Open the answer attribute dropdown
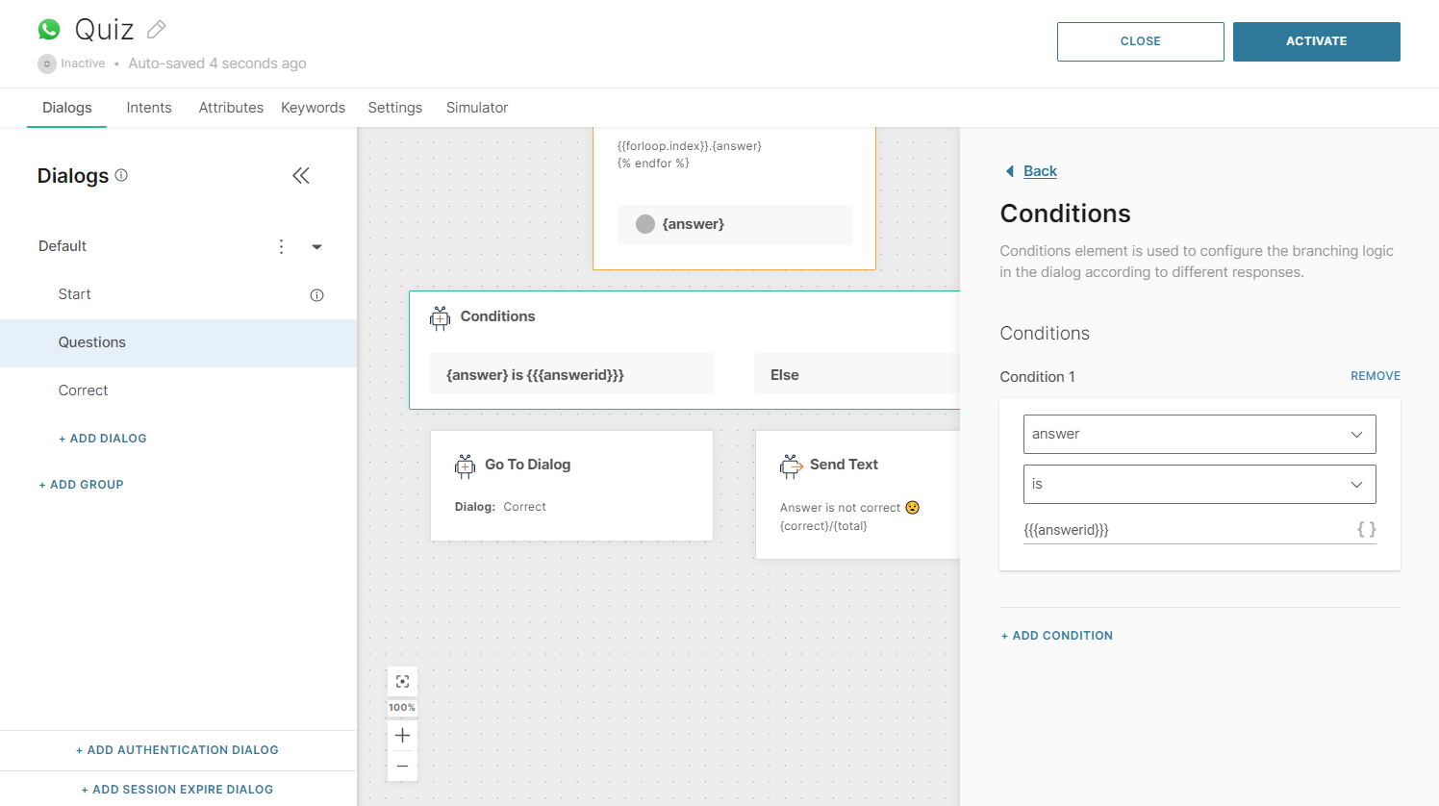Viewport: 1439px width, 806px height. click(x=1199, y=434)
